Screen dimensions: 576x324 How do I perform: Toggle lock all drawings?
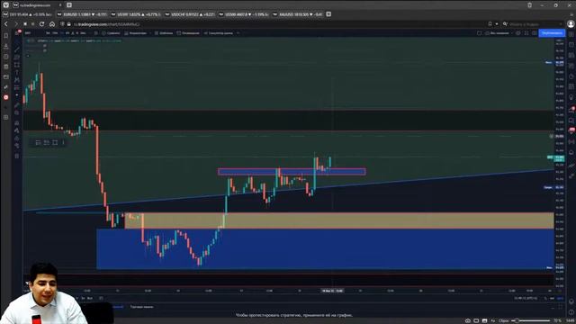click(x=17, y=138)
